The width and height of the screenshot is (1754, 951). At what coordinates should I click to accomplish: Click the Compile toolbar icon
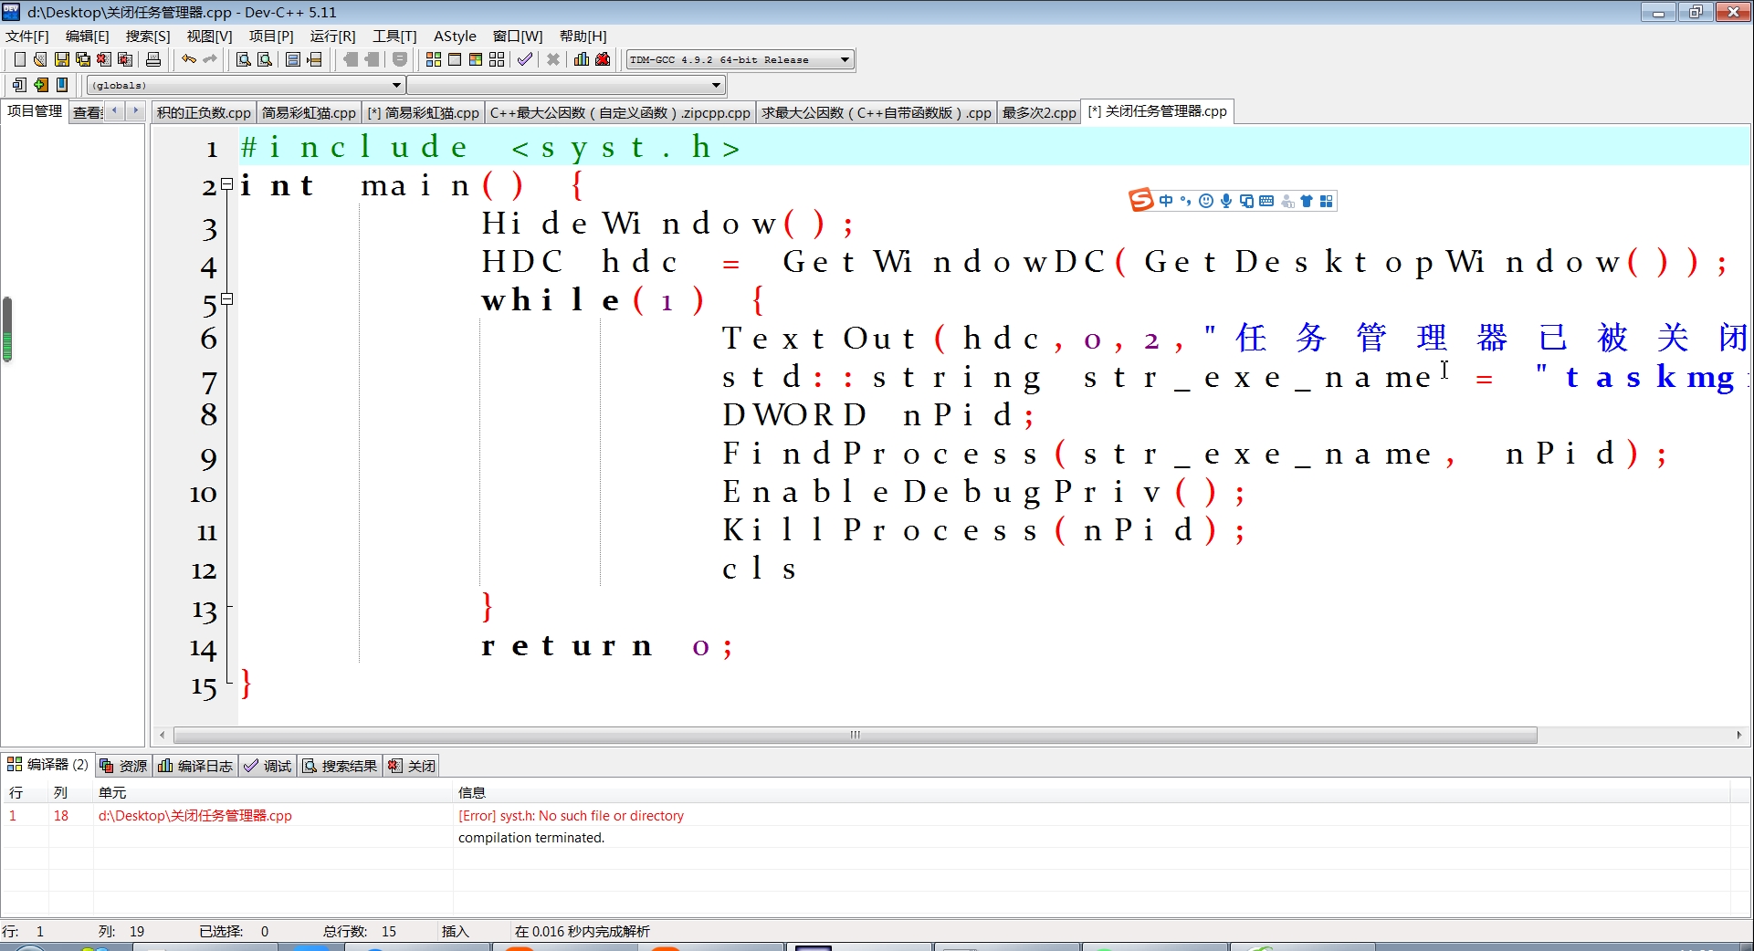coord(434,59)
